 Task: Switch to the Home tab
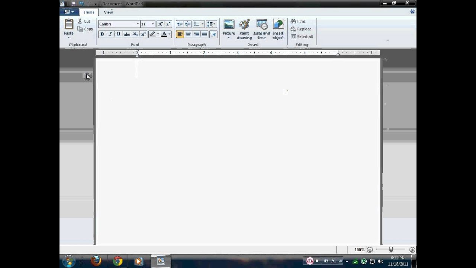[x=89, y=12]
